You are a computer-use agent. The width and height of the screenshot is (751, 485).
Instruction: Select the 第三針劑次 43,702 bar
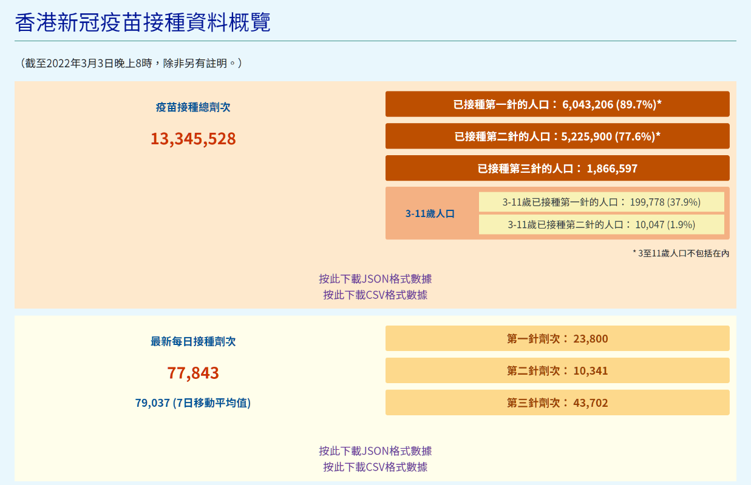[557, 403]
